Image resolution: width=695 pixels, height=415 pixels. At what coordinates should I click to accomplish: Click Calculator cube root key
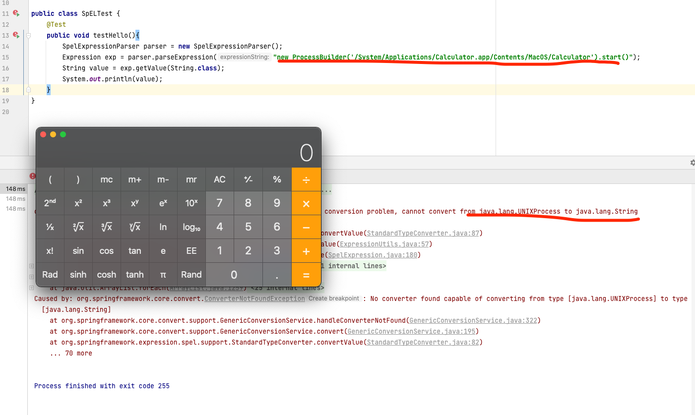[x=107, y=227]
